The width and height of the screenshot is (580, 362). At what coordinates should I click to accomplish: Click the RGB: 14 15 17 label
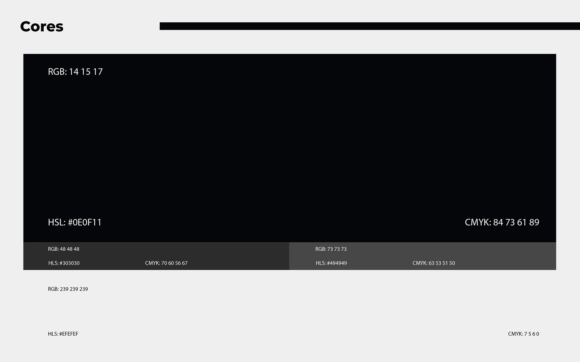(75, 72)
